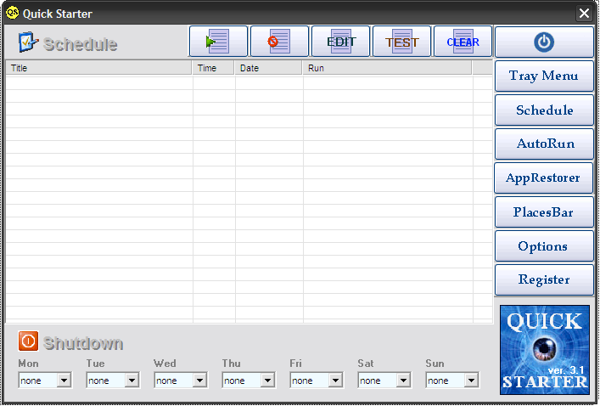Sort the list by Title column header
This screenshot has width=600, height=406.
point(98,68)
